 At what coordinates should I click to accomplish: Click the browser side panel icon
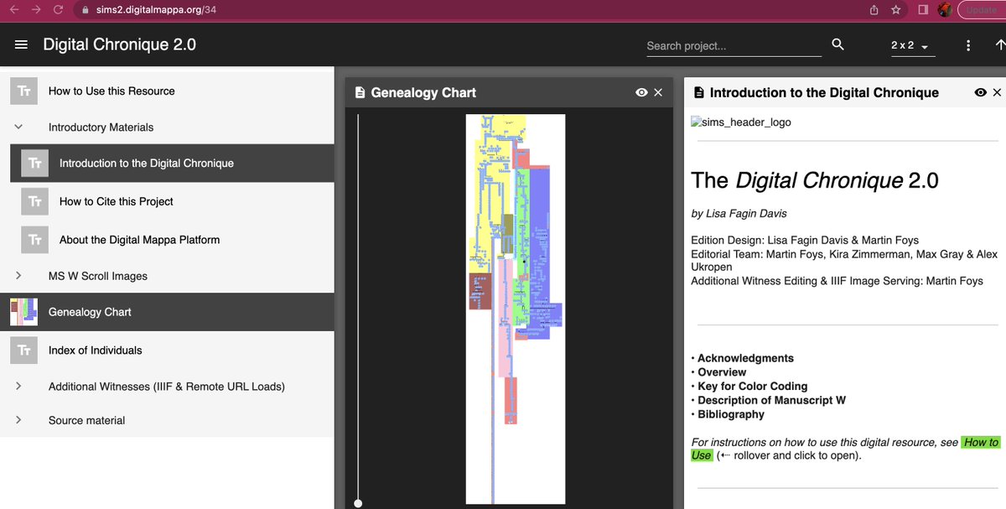(922, 10)
